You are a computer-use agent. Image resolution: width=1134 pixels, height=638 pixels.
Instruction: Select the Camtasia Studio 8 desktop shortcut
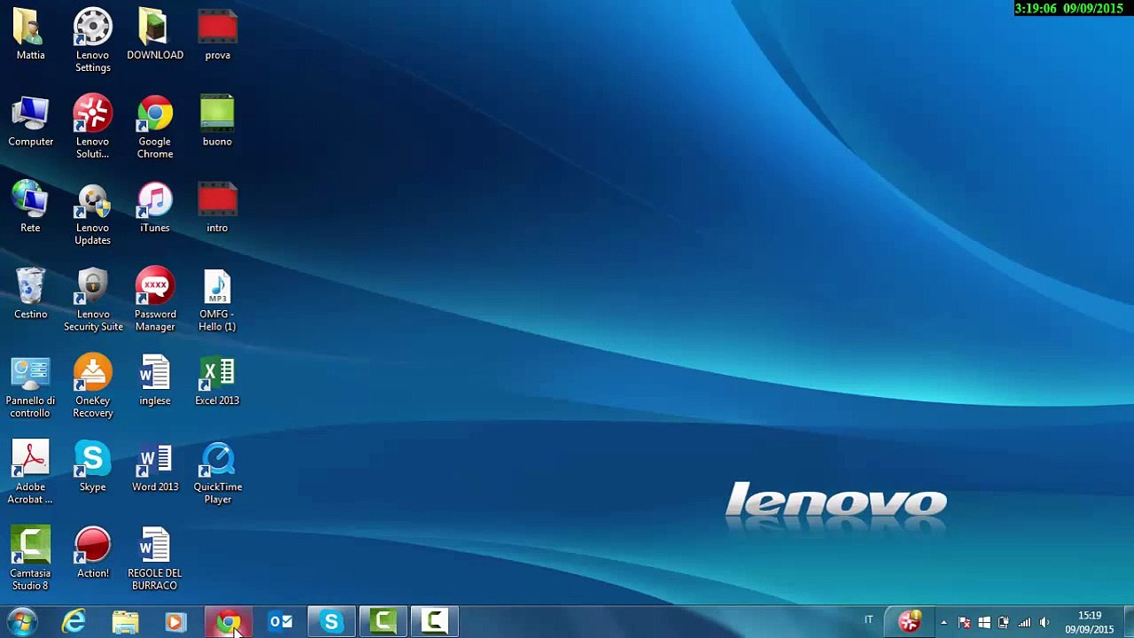tap(30, 558)
